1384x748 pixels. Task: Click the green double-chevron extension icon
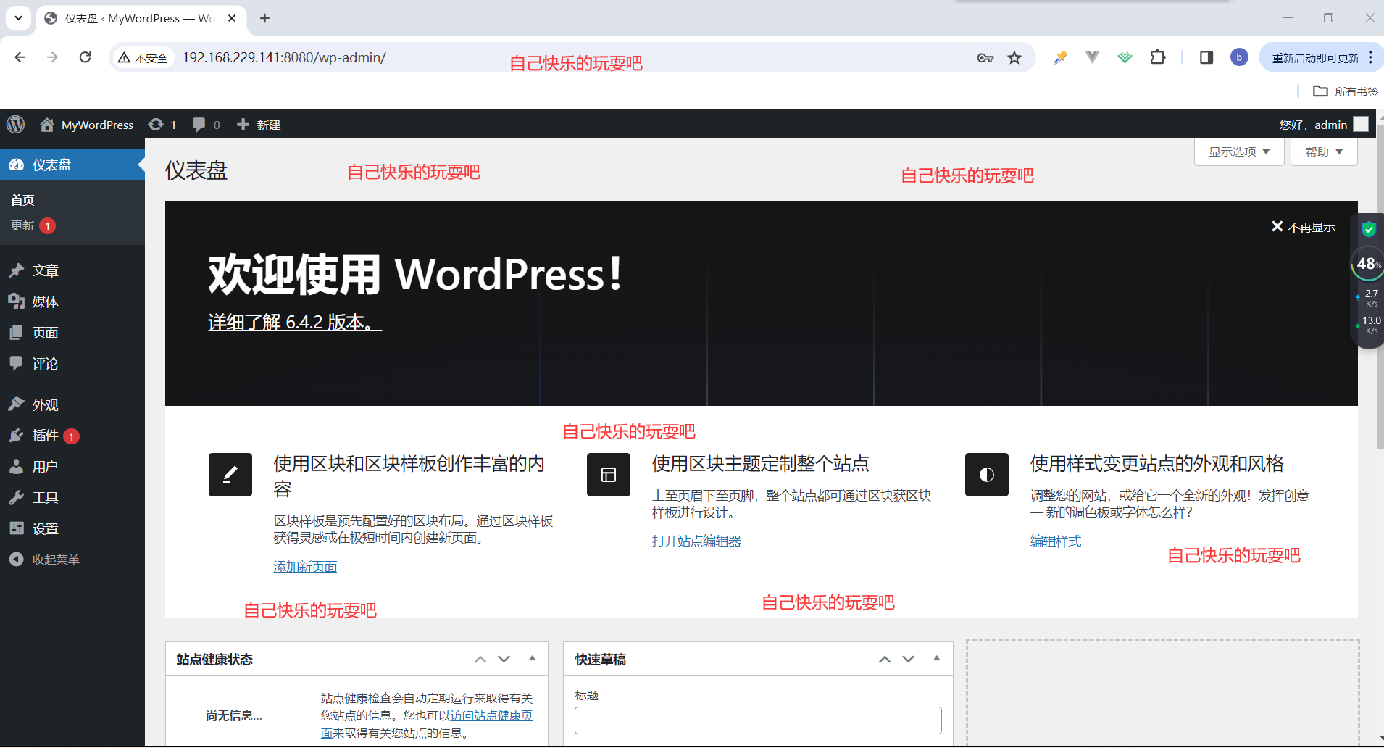coord(1125,57)
